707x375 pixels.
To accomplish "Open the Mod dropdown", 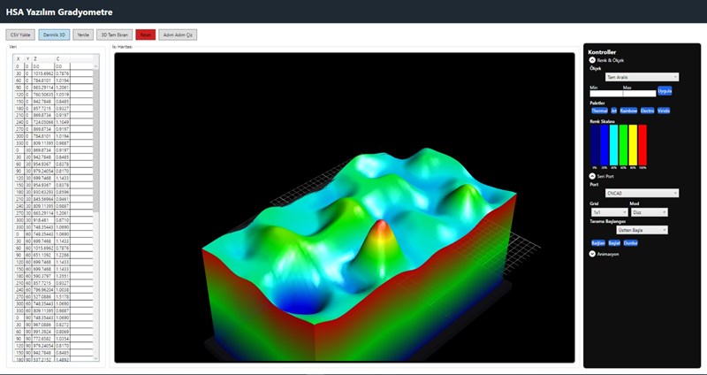I will (648, 212).
